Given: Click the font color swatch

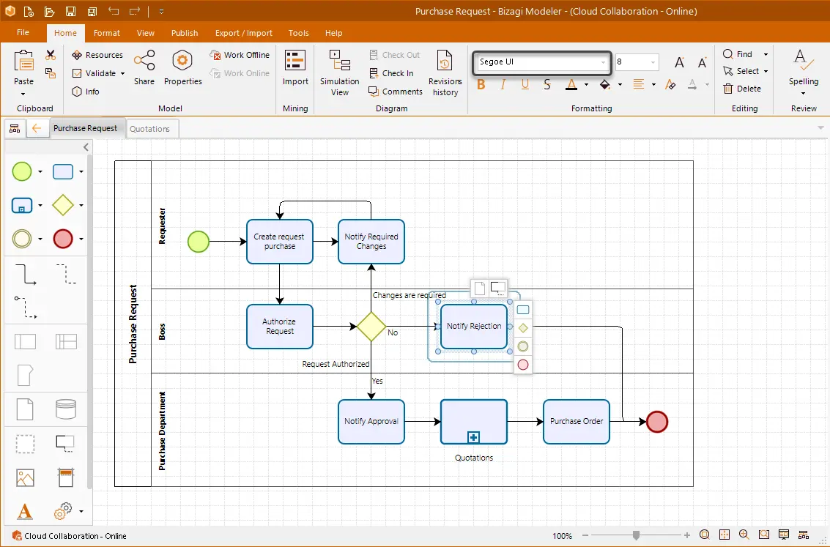Looking at the screenshot, I should tap(571, 85).
